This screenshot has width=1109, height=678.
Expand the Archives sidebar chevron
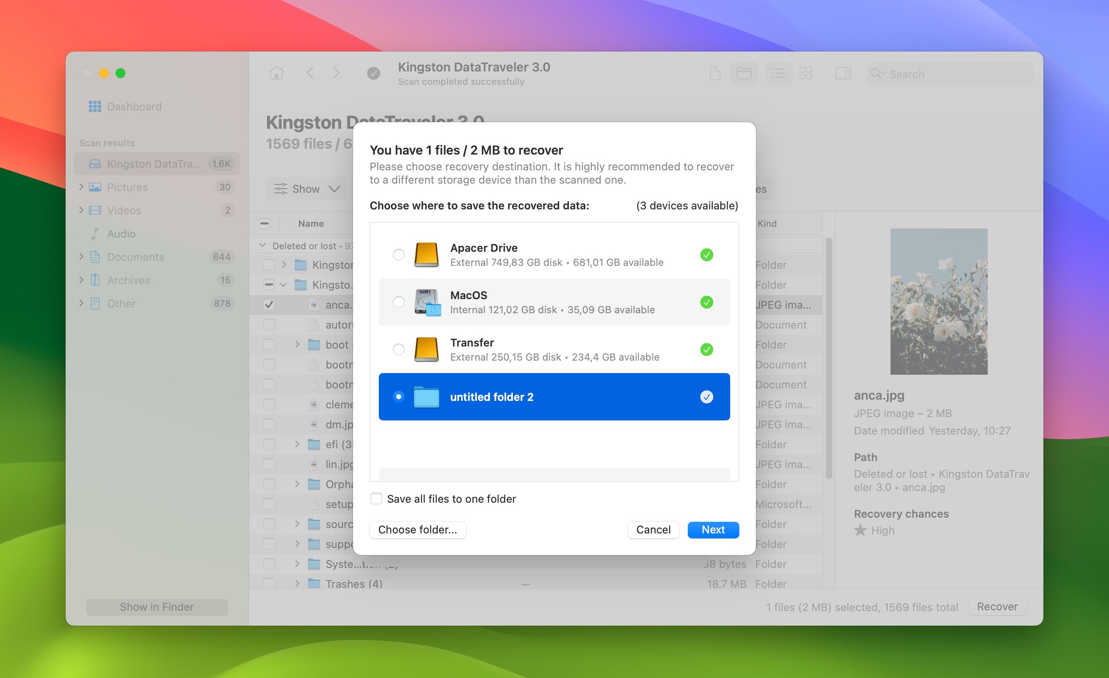[81, 280]
